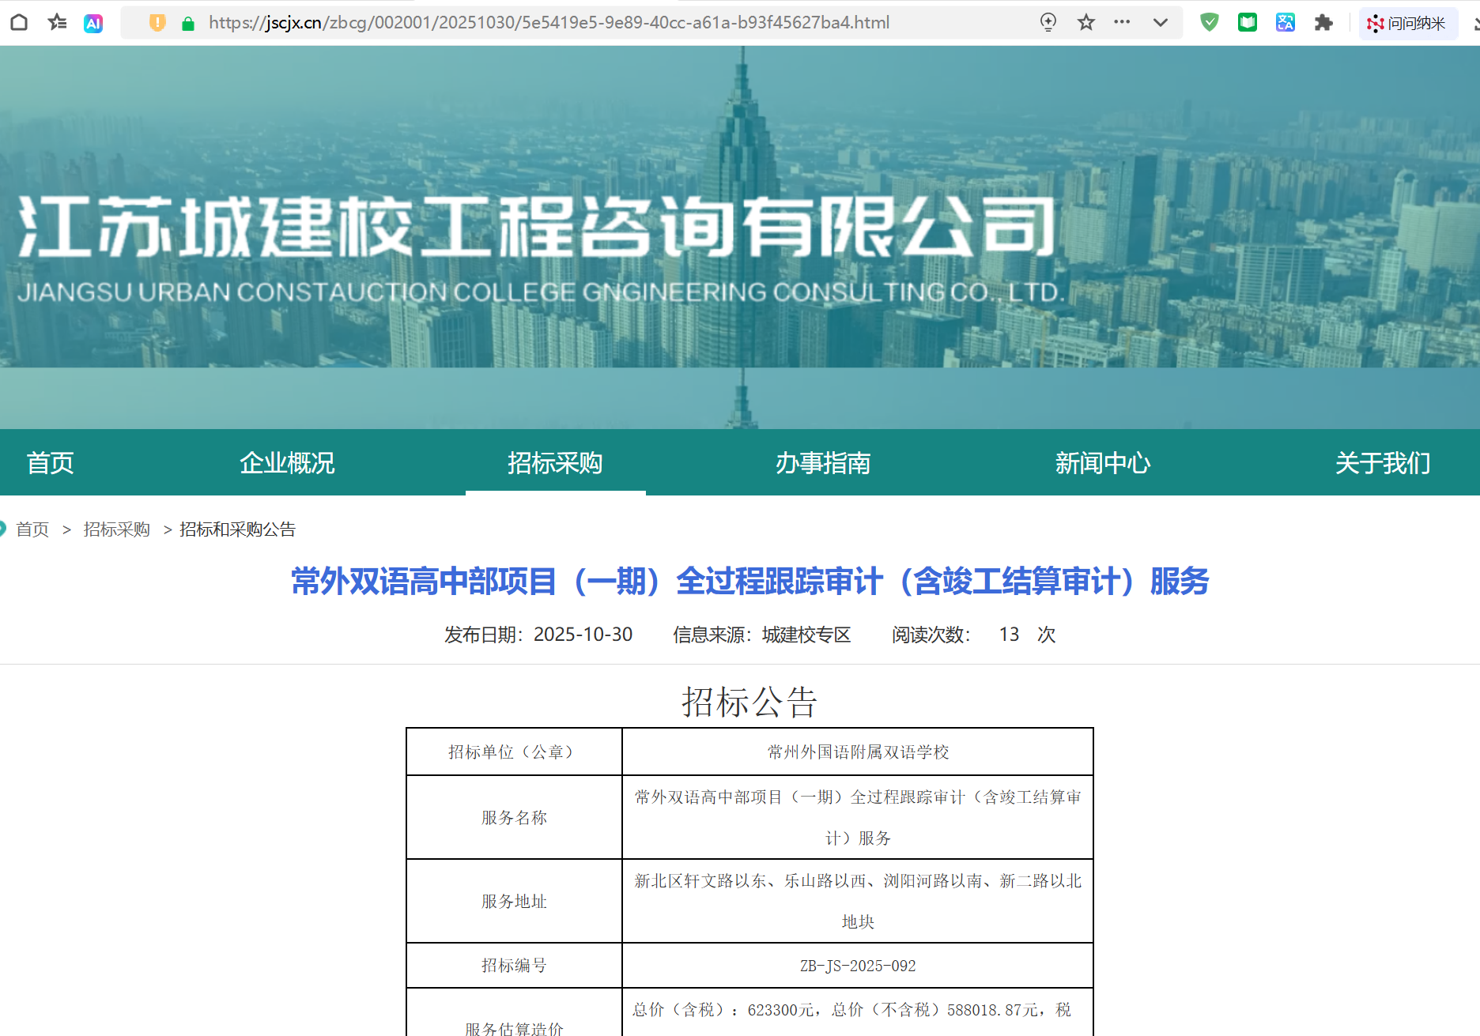Open the 企业概况 navigation menu
The width and height of the screenshot is (1480, 1036).
pos(287,462)
